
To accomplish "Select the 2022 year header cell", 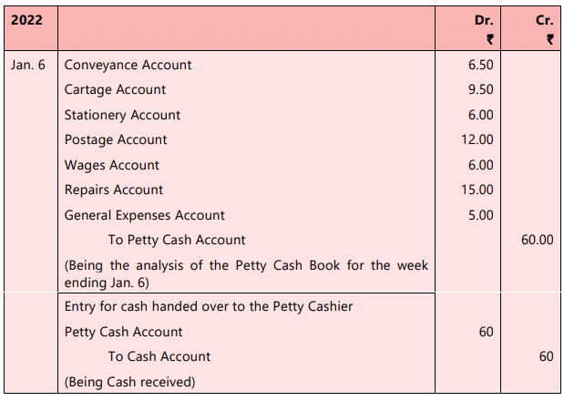I will click(26, 18).
